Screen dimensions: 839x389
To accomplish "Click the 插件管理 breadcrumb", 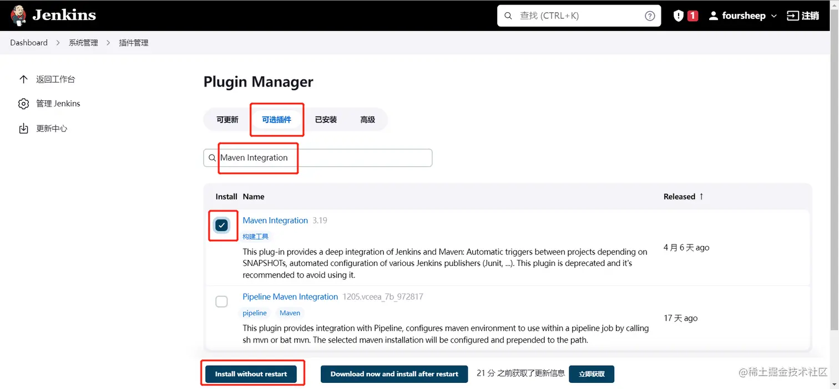I will click(134, 43).
